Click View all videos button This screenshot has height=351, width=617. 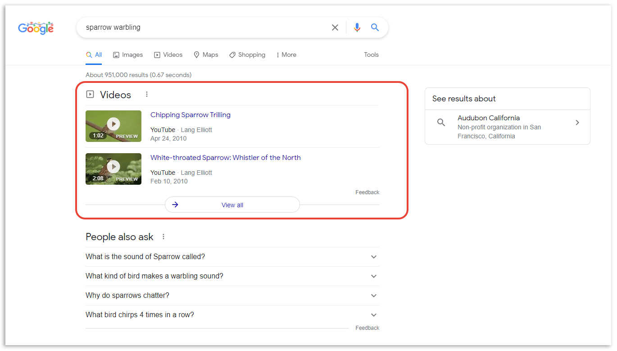point(232,205)
